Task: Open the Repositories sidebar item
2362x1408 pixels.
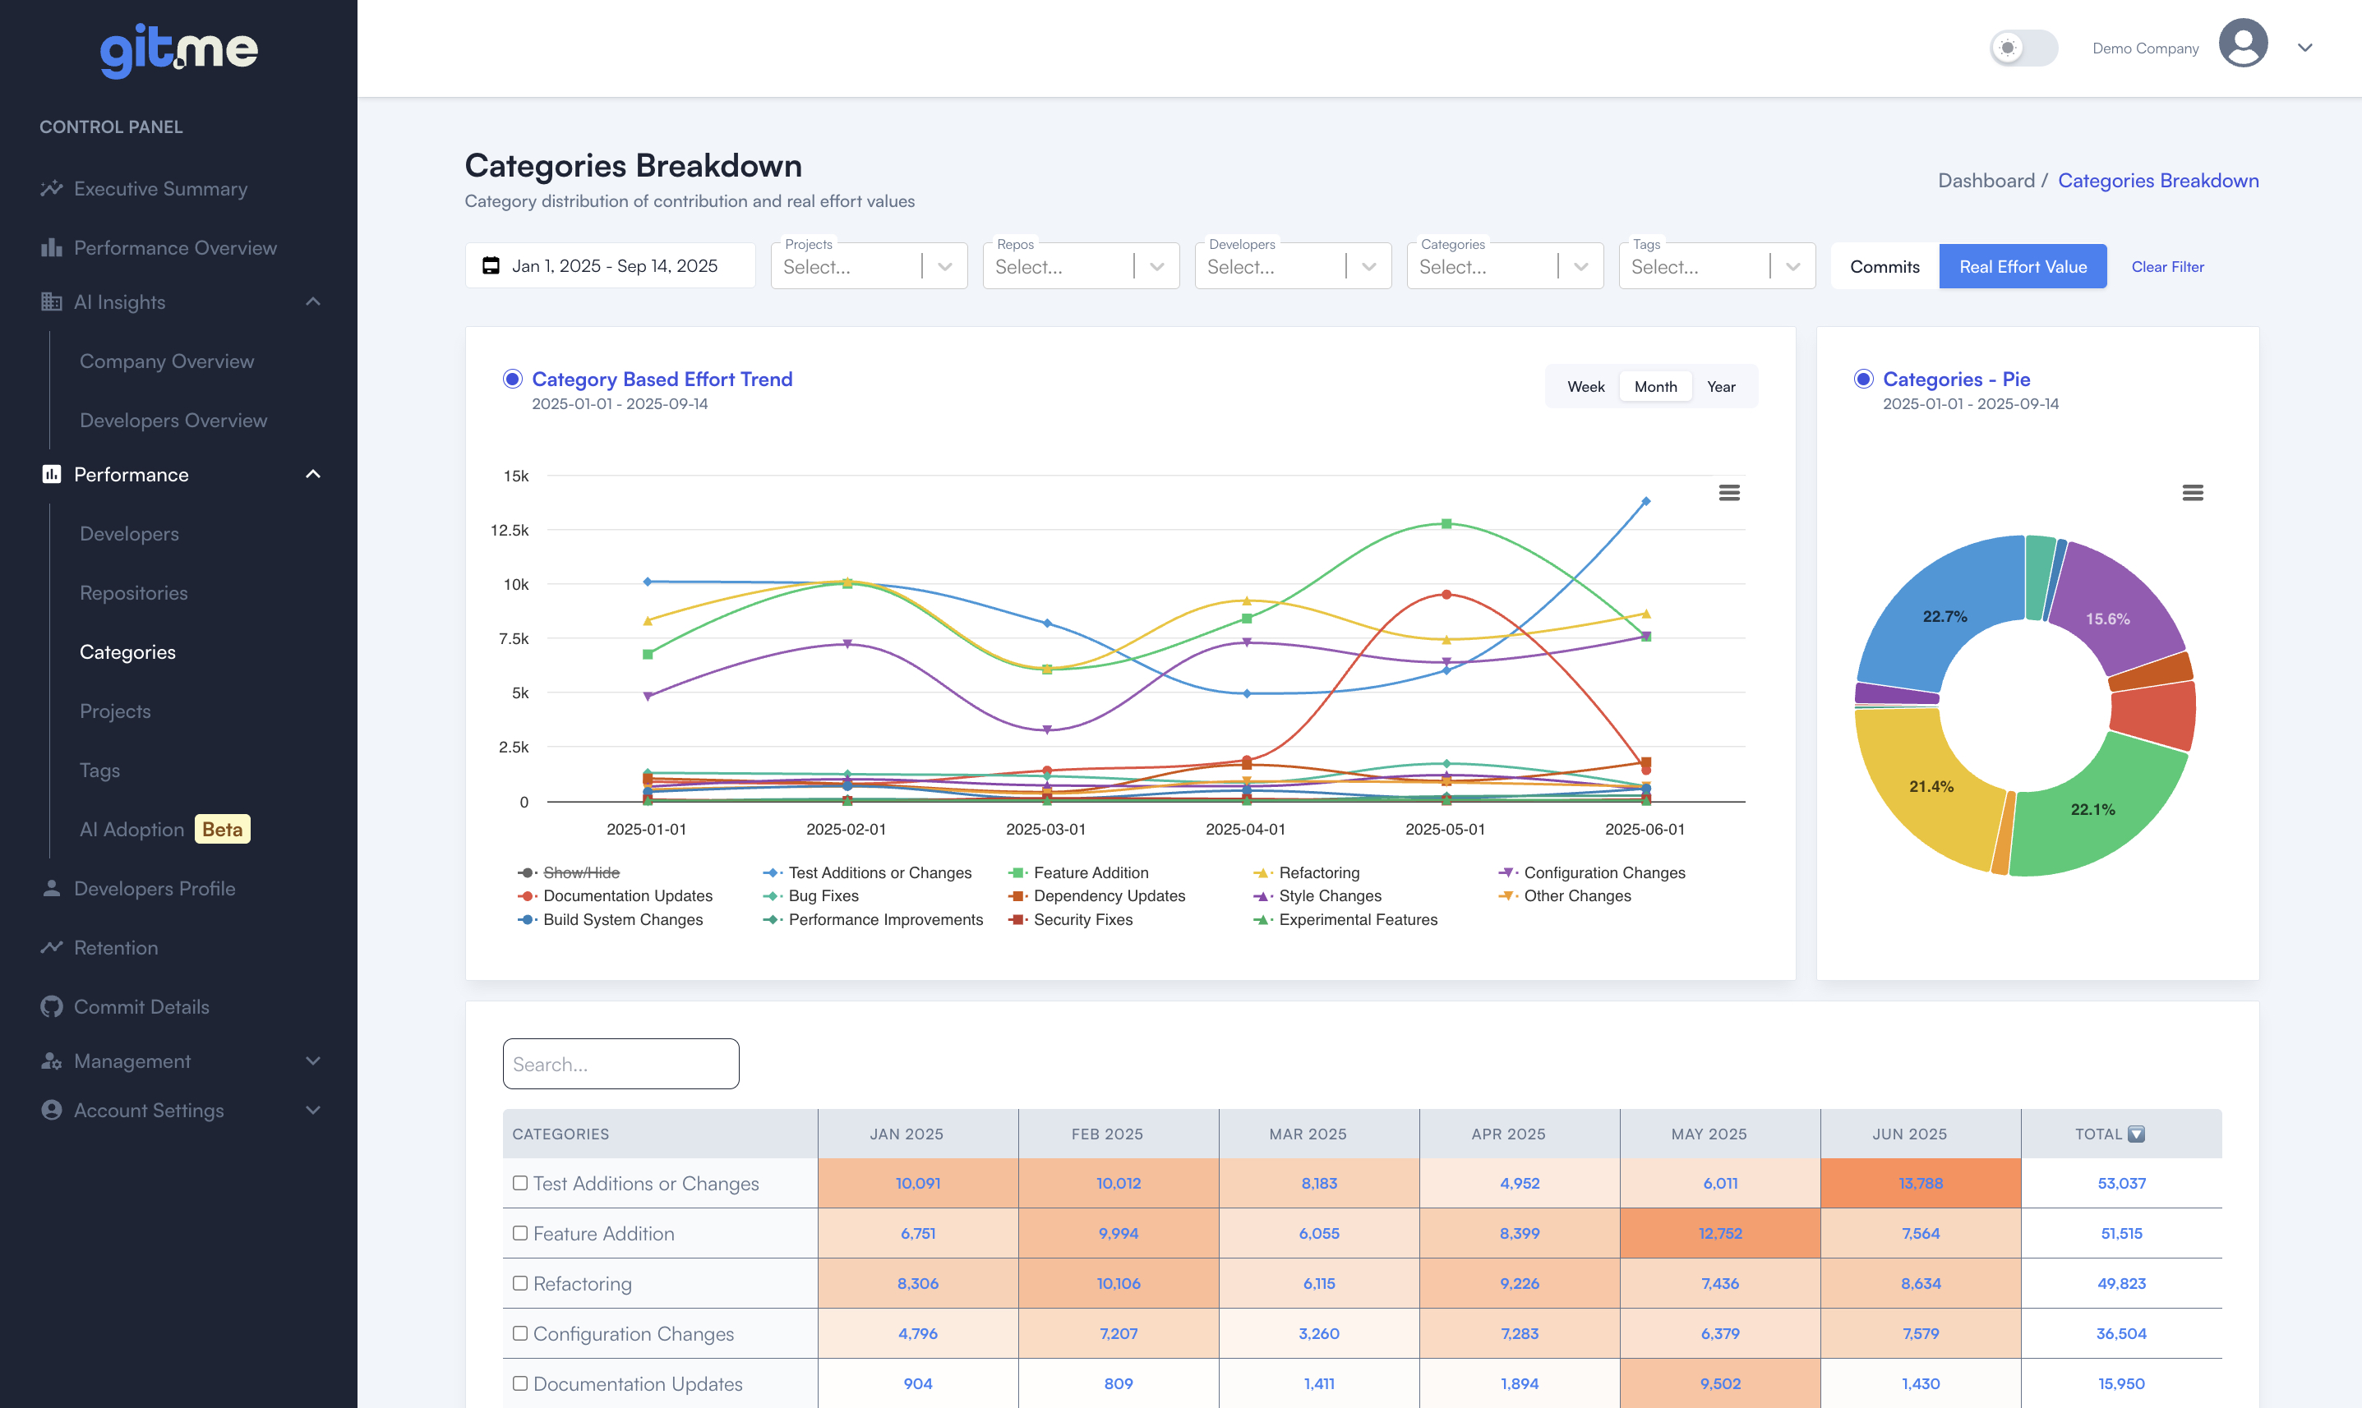Action: coord(134,593)
